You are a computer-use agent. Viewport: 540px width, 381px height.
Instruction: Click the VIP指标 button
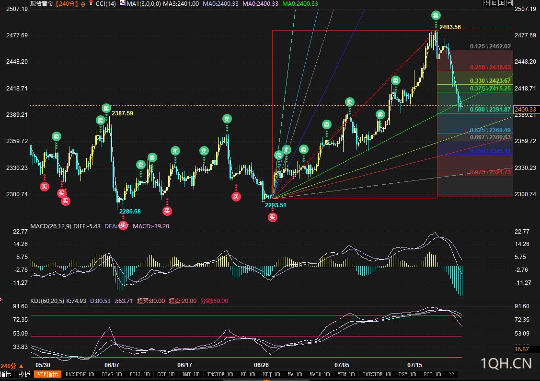coord(47,375)
